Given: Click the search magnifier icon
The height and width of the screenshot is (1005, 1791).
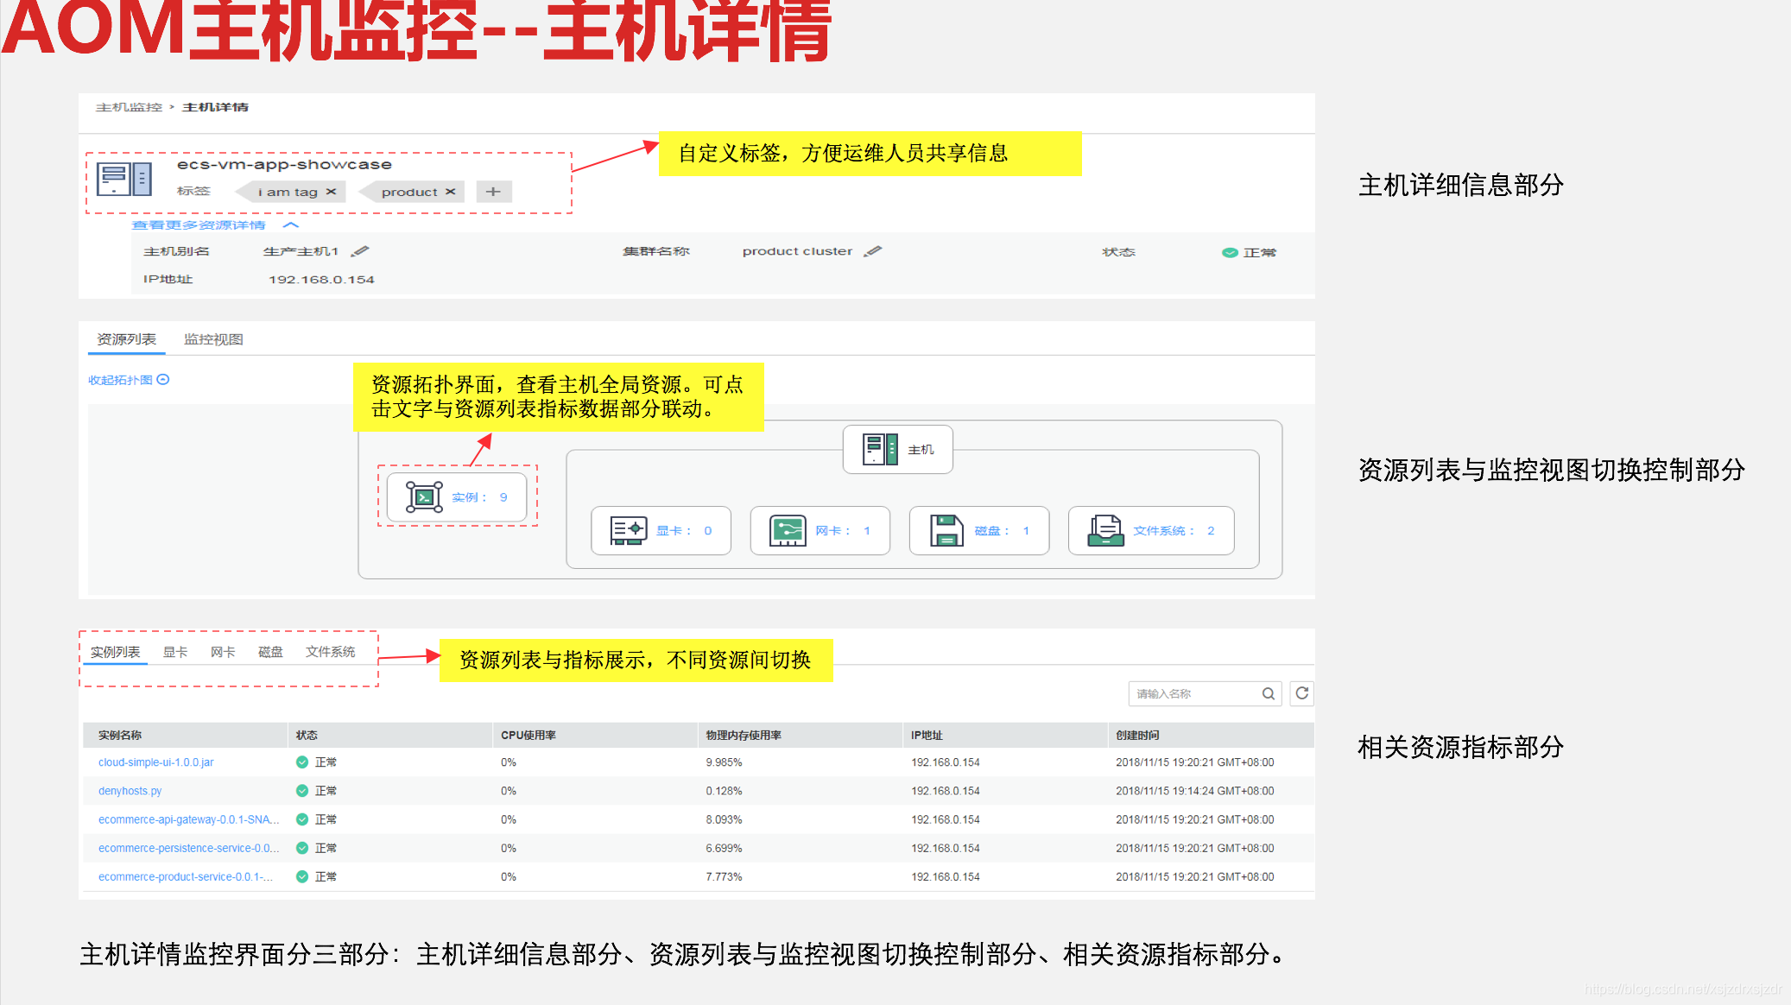Looking at the screenshot, I should [x=1268, y=693].
